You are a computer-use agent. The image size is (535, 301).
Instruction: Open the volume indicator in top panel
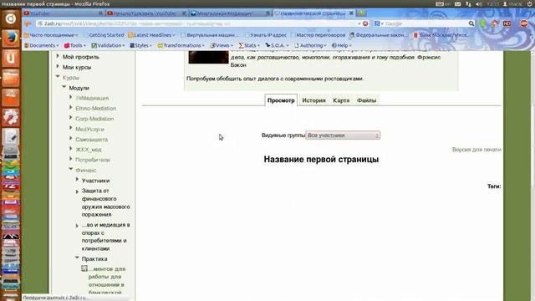pos(479,4)
